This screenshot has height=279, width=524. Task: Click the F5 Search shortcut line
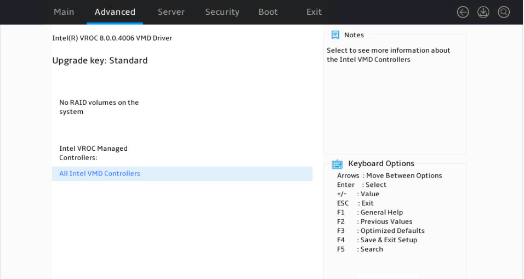[360, 249]
